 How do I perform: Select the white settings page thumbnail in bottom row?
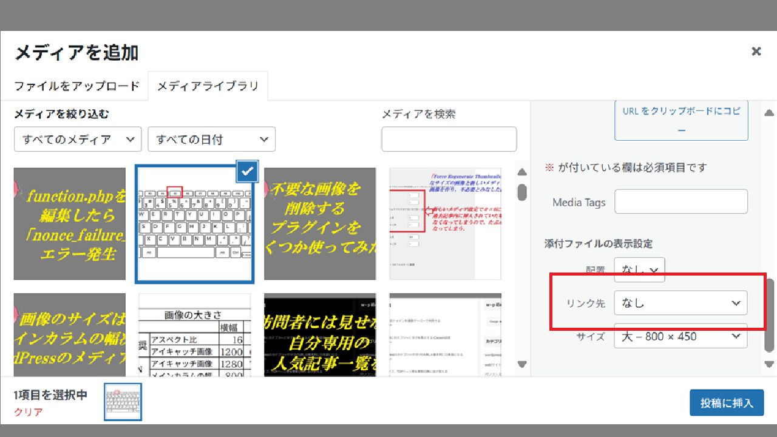coord(445,335)
